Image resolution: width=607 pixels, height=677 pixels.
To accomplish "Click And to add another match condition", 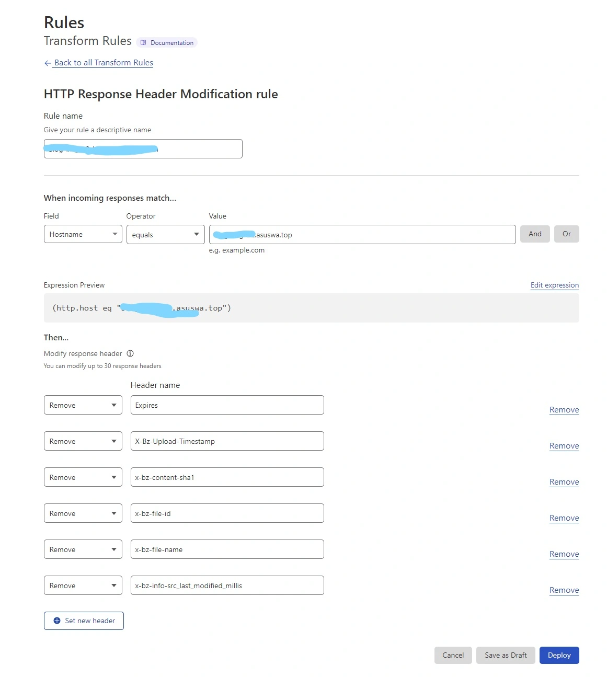I will click(x=534, y=234).
